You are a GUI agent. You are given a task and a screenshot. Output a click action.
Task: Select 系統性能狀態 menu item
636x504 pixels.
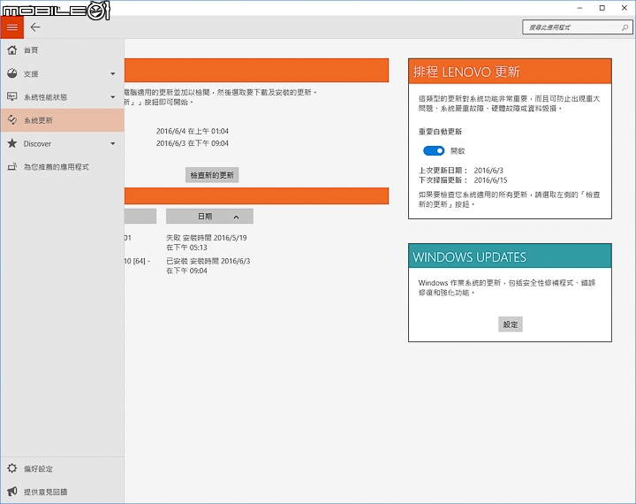click(63, 96)
